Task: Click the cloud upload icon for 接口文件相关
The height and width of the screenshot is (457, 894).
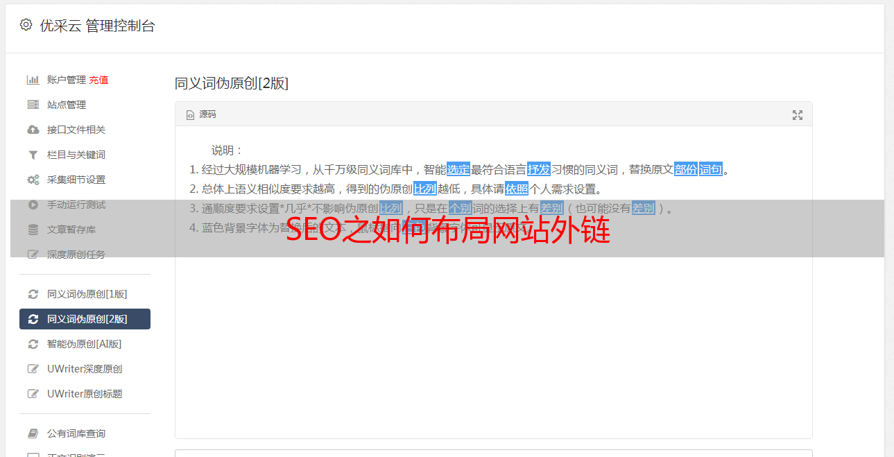Action: point(33,130)
